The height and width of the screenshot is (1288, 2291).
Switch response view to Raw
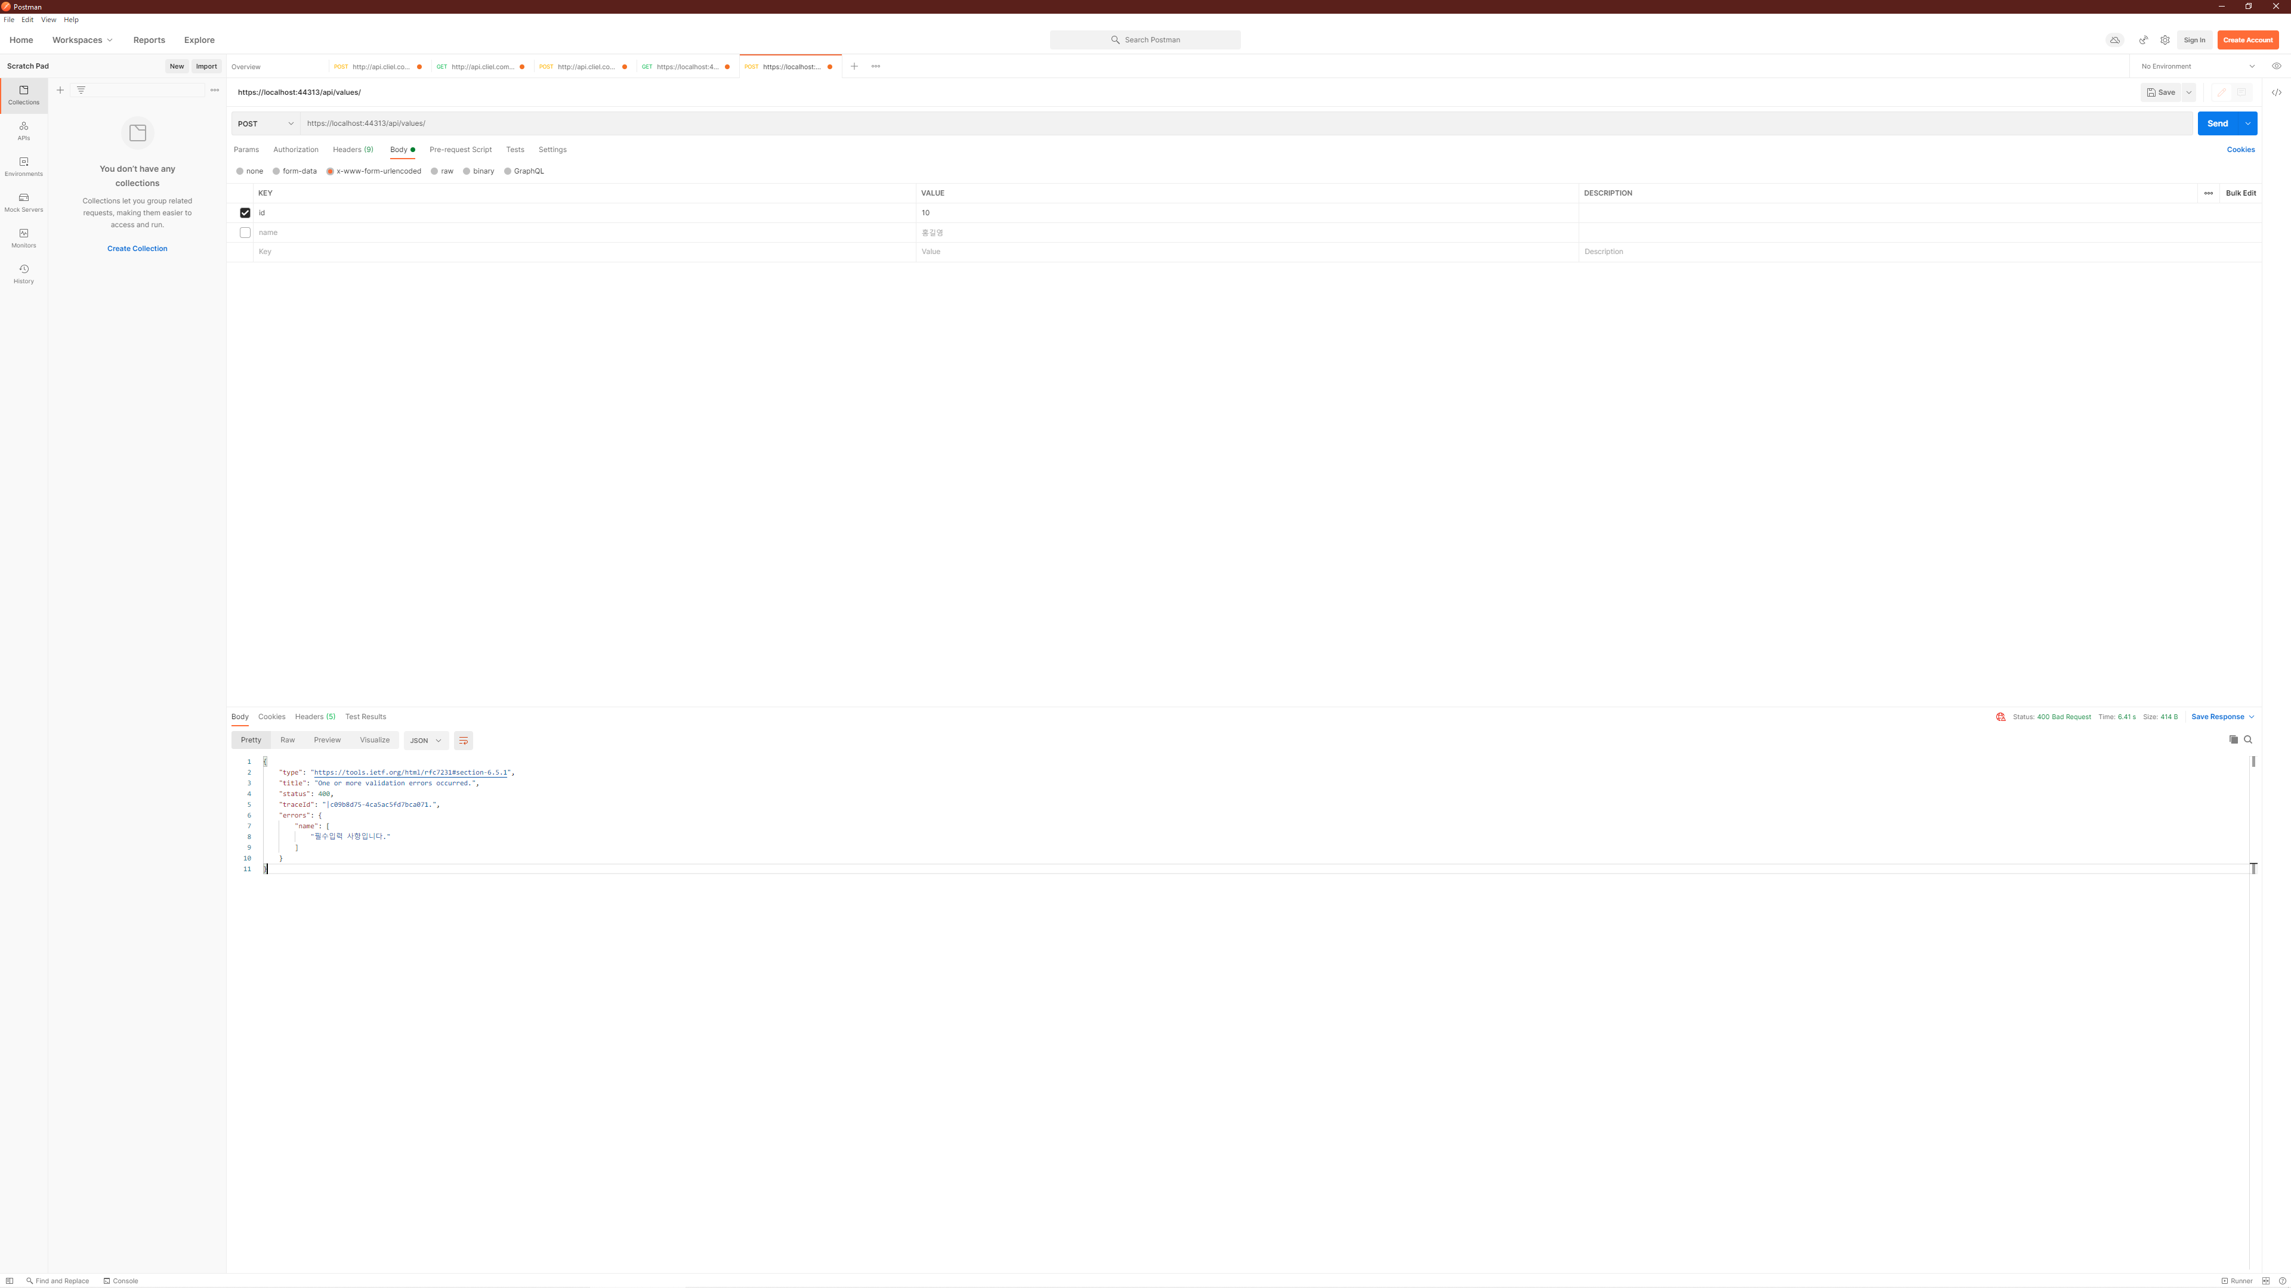click(x=287, y=739)
